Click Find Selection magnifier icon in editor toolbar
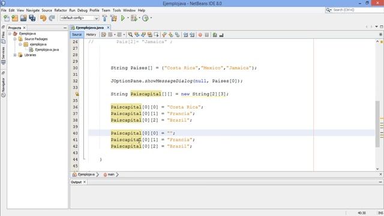Image resolution: width=384 pixels, height=216 pixels. pyautogui.click(x=130, y=35)
